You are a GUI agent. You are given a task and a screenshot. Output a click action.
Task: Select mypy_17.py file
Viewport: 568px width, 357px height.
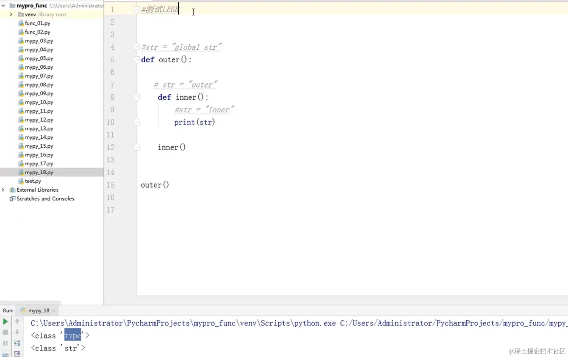click(x=39, y=163)
